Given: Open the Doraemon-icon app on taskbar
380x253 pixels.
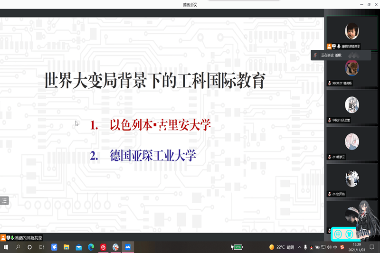Looking at the screenshot, I should (x=115, y=247).
